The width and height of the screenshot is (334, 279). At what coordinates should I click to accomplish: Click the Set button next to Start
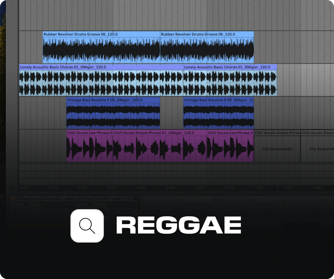pyautogui.click(x=38, y=212)
